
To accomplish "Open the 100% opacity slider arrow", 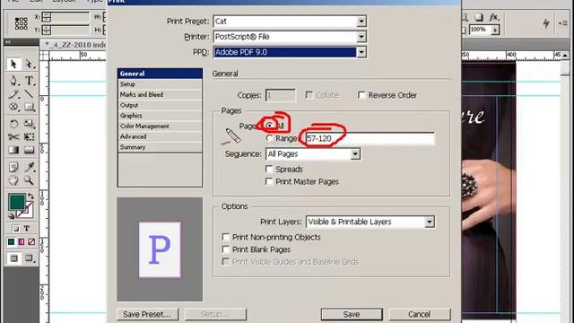I will click(x=495, y=30).
